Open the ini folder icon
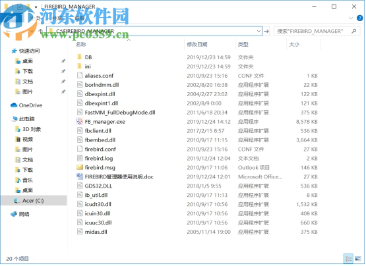This screenshot has width=366, height=266. point(80,66)
